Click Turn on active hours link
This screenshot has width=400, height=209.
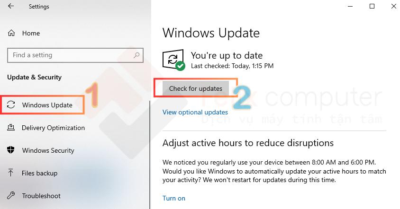tap(174, 198)
